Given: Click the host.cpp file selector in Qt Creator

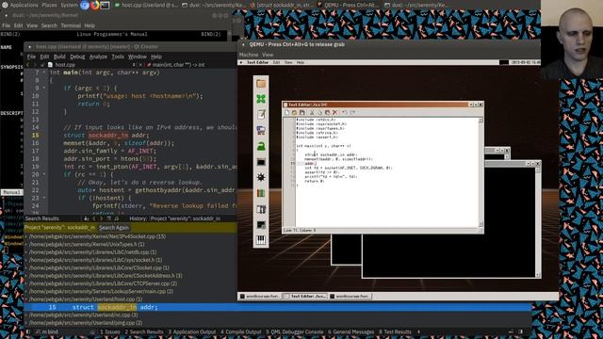Looking at the screenshot, I should coord(91,65).
